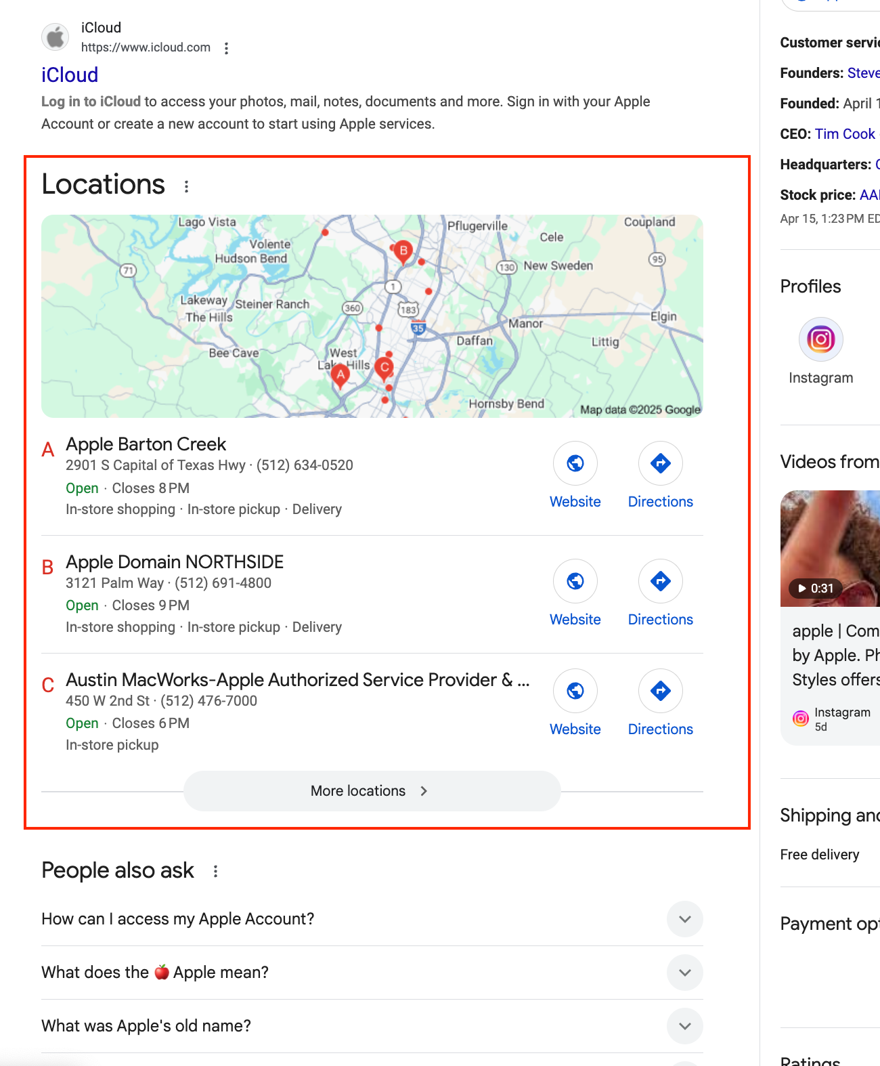880x1066 pixels.
Task: Follow the Tim Cook CEO link
Action: (x=845, y=134)
